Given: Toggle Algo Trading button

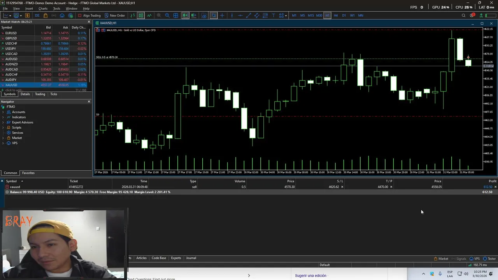Looking at the screenshot, I should (89, 16).
